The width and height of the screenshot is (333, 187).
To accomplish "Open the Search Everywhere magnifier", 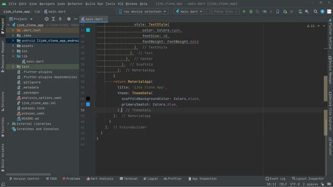I will (316, 11).
